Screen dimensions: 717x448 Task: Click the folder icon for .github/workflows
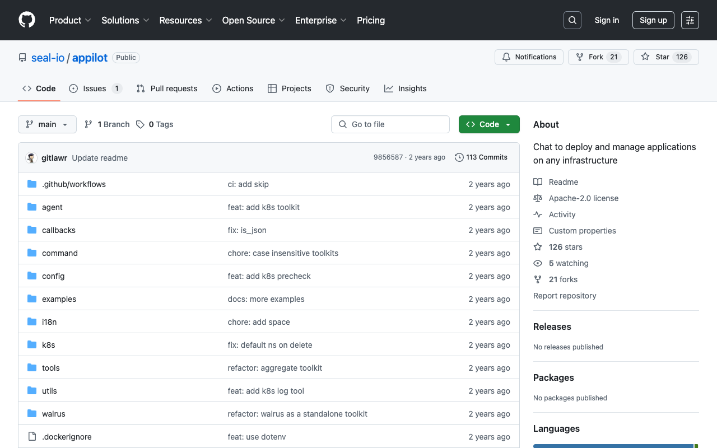(32, 184)
